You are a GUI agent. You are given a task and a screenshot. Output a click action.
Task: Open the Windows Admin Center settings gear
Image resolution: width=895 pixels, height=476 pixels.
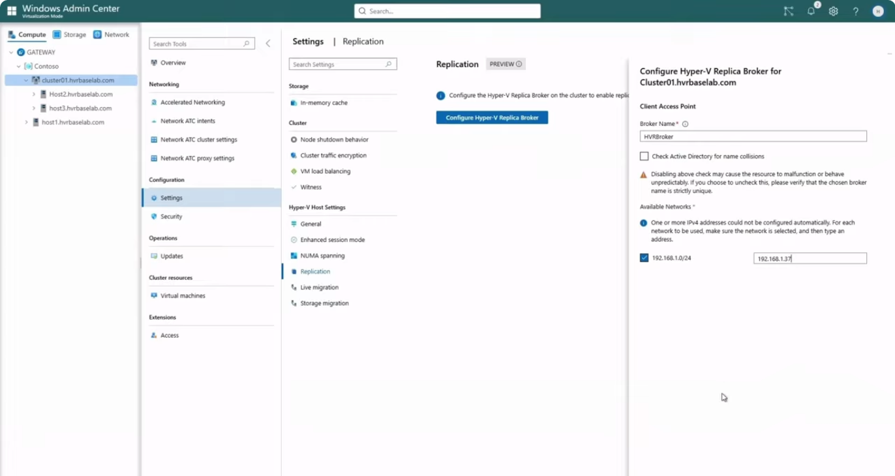833,10
